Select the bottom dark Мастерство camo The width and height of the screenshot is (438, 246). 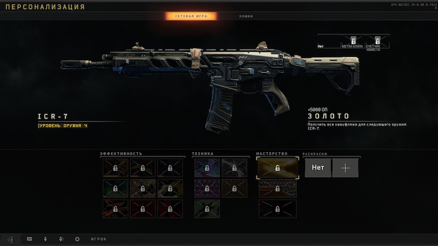coord(277,209)
